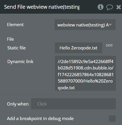Click the dark header bar beside the title
Screen dimensions: 122x125
[x=88, y=7]
